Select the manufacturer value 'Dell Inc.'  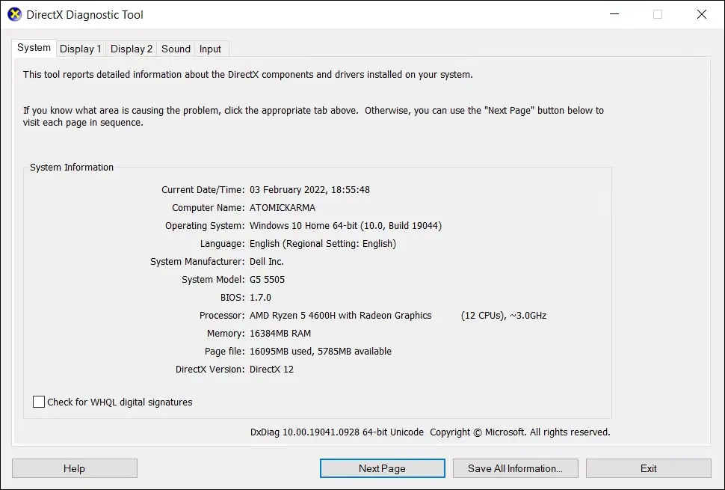pos(267,261)
